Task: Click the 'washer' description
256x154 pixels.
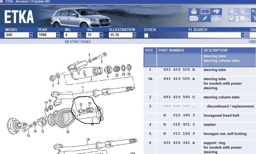Action: coord(210,125)
